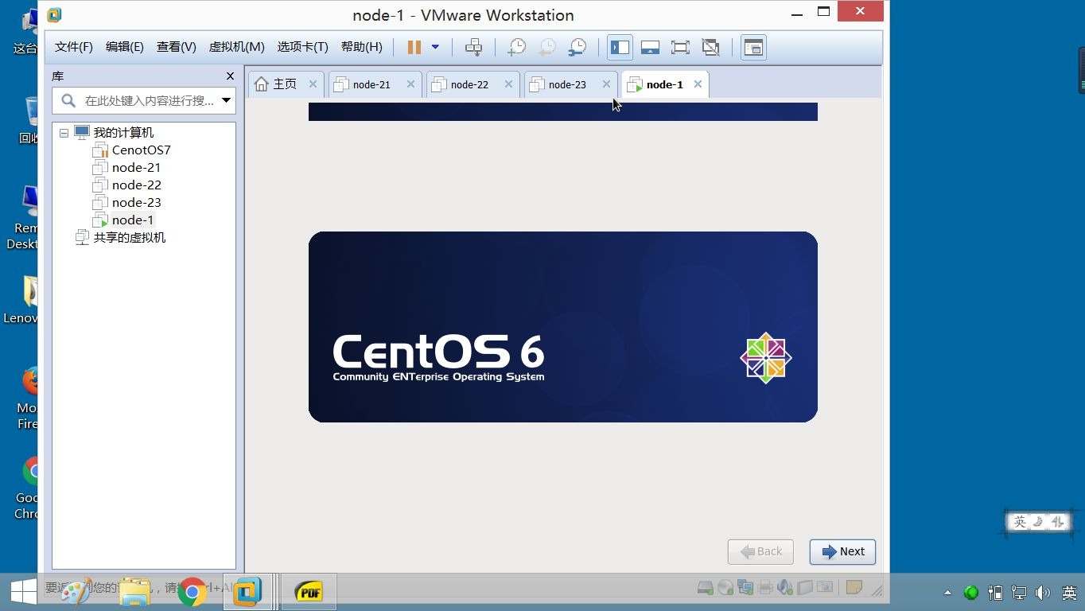Close the 主页 tab
The image size is (1085, 611).
(313, 84)
